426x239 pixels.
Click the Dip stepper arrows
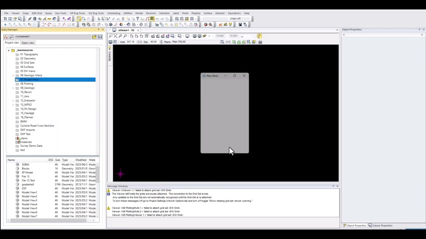point(161,42)
